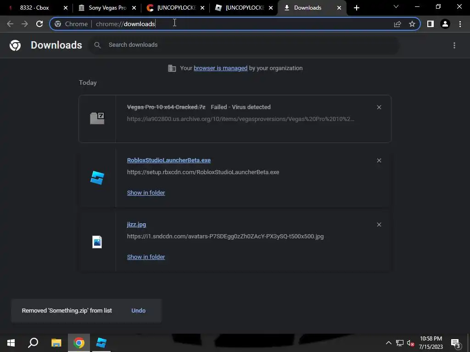Click the chrome://downloads address bar
470x352 pixels.
point(235,24)
